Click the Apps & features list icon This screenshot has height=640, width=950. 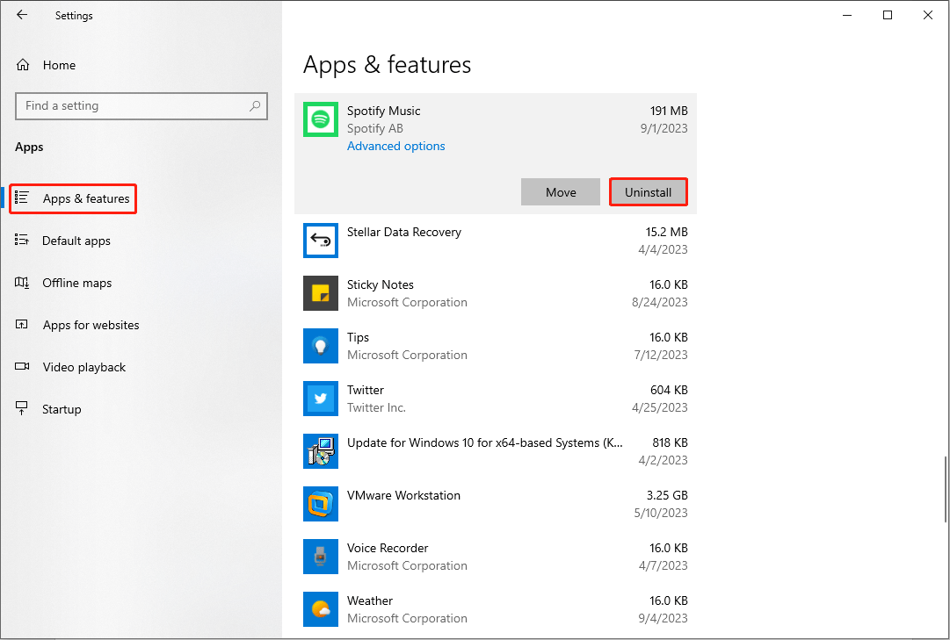pyautogui.click(x=22, y=198)
